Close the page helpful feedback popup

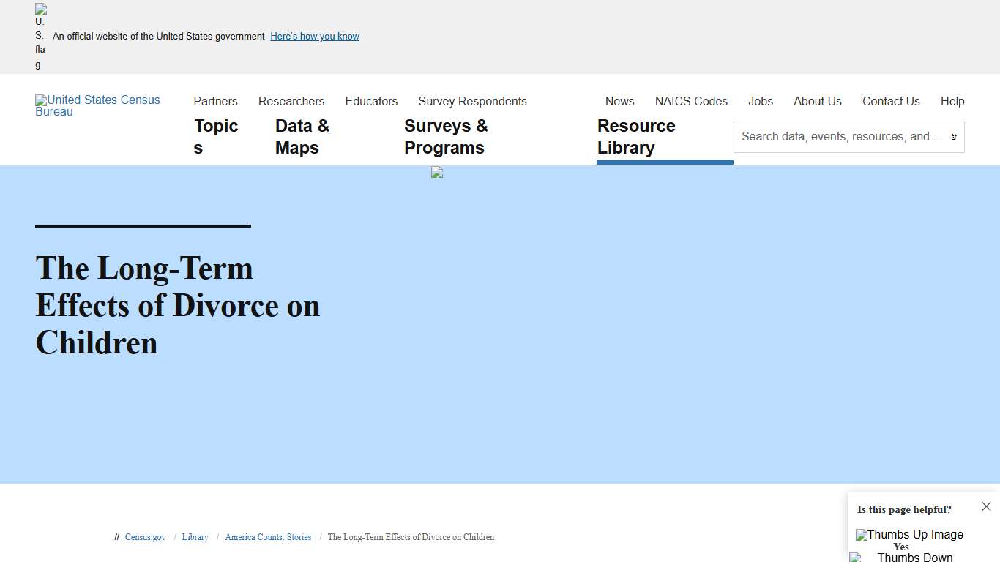986,506
